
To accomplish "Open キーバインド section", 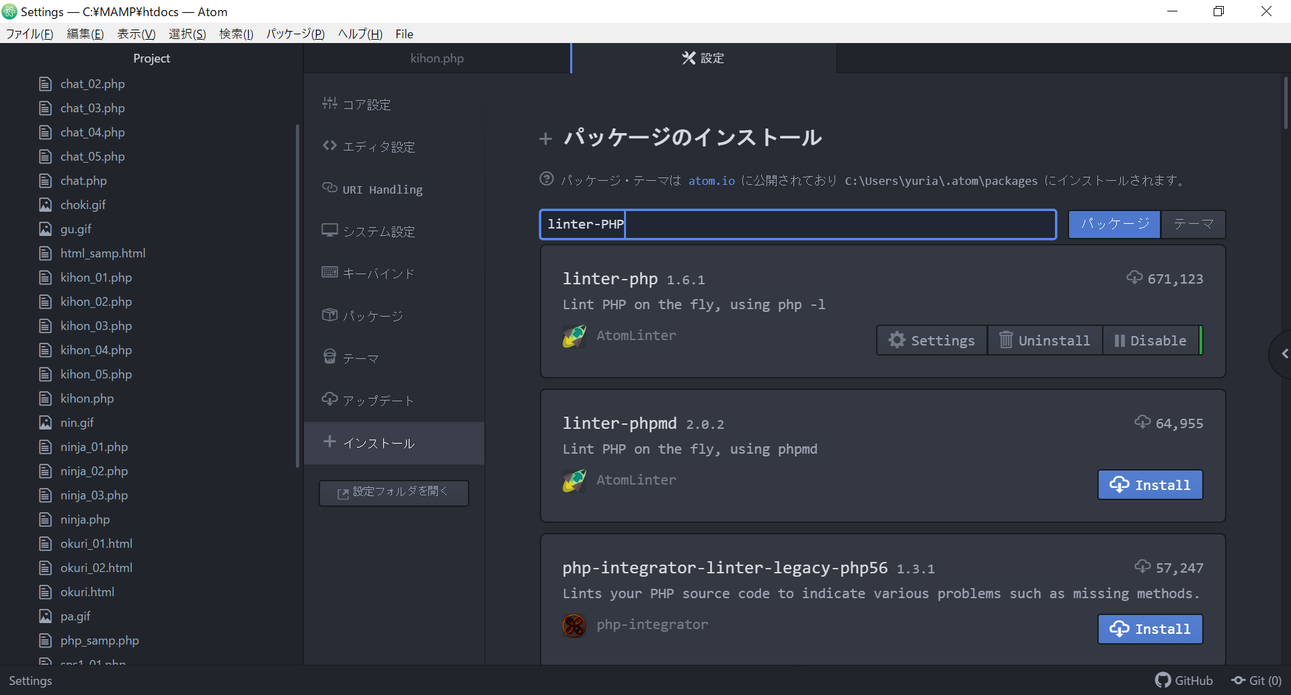I will pyautogui.click(x=394, y=274).
